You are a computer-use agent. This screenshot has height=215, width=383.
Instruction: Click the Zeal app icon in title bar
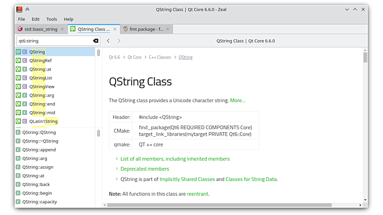[19, 9]
